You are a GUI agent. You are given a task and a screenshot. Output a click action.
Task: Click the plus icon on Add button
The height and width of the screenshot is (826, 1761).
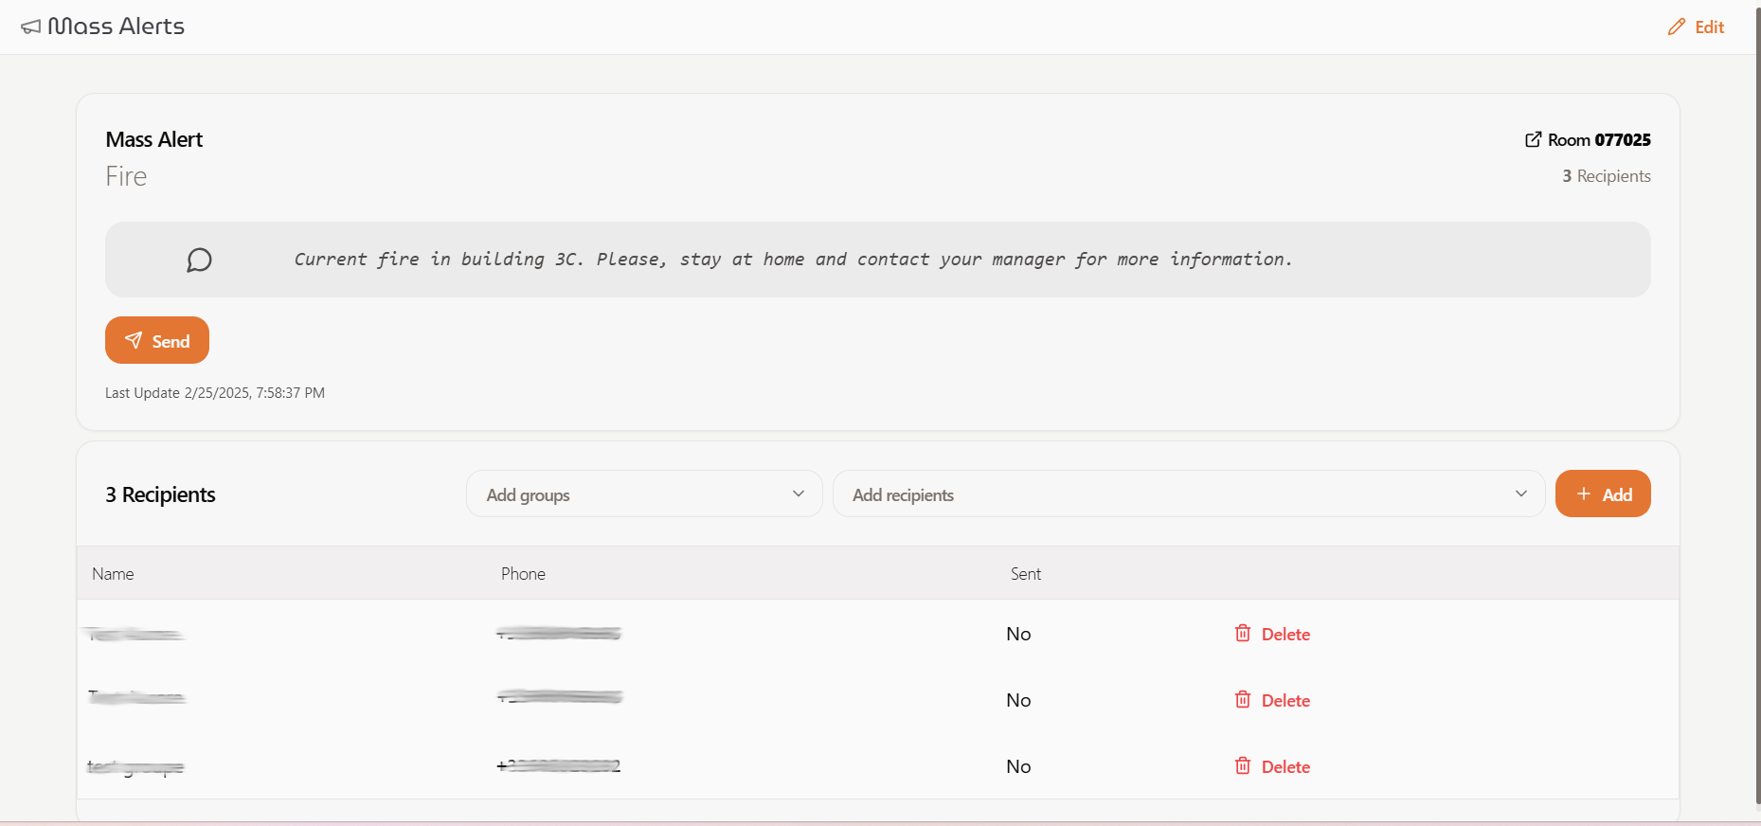(1583, 494)
